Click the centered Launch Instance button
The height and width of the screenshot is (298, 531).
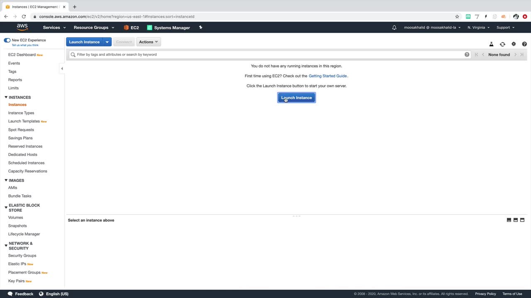click(297, 98)
